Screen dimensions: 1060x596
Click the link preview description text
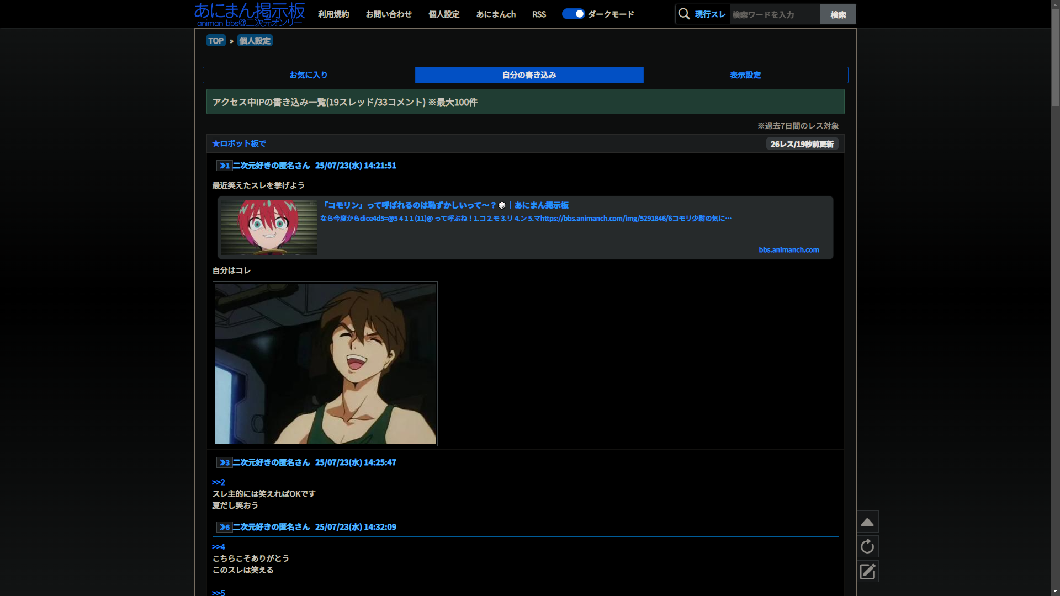526,219
